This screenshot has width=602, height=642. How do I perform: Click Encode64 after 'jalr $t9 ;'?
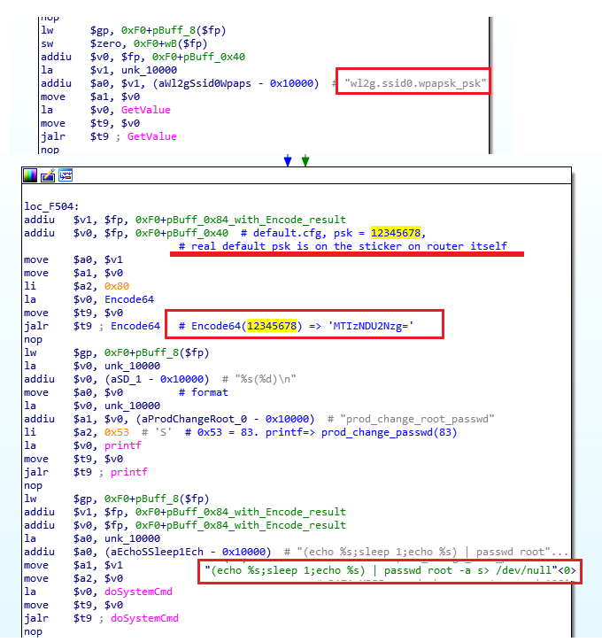(x=135, y=326)
